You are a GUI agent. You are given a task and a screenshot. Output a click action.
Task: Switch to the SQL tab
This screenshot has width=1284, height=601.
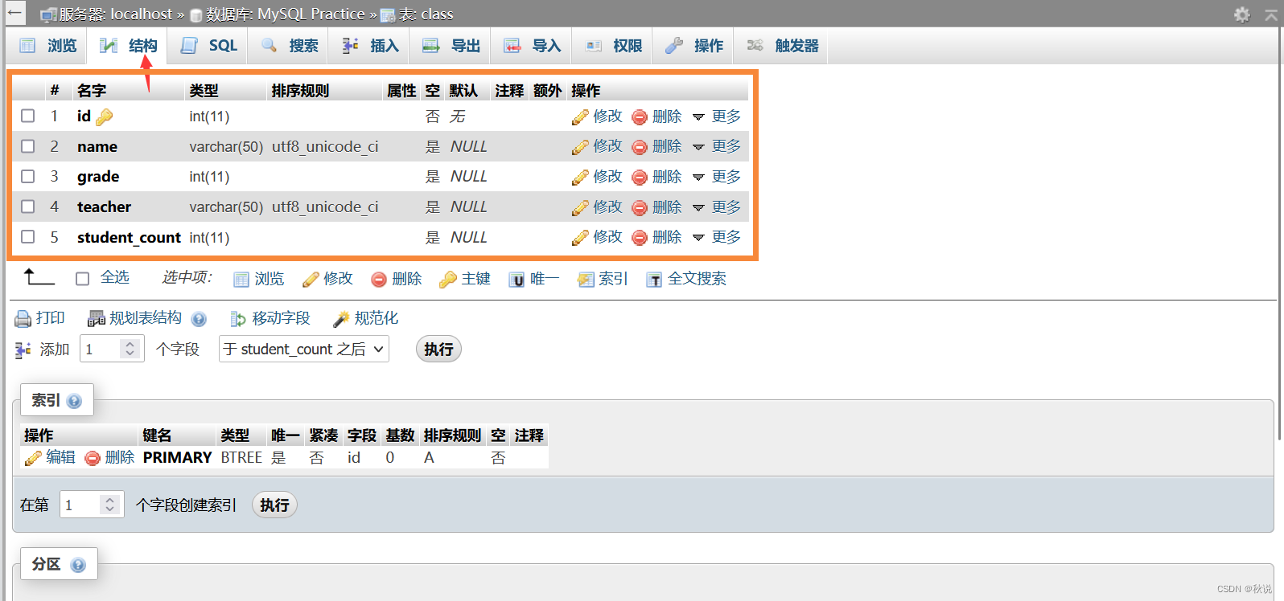pyautogui.click(x=208, y=46)
